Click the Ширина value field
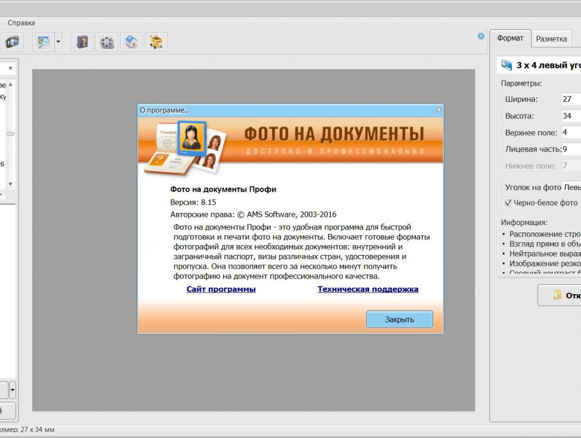Screen dimensions: 581x438 (571, 99)
